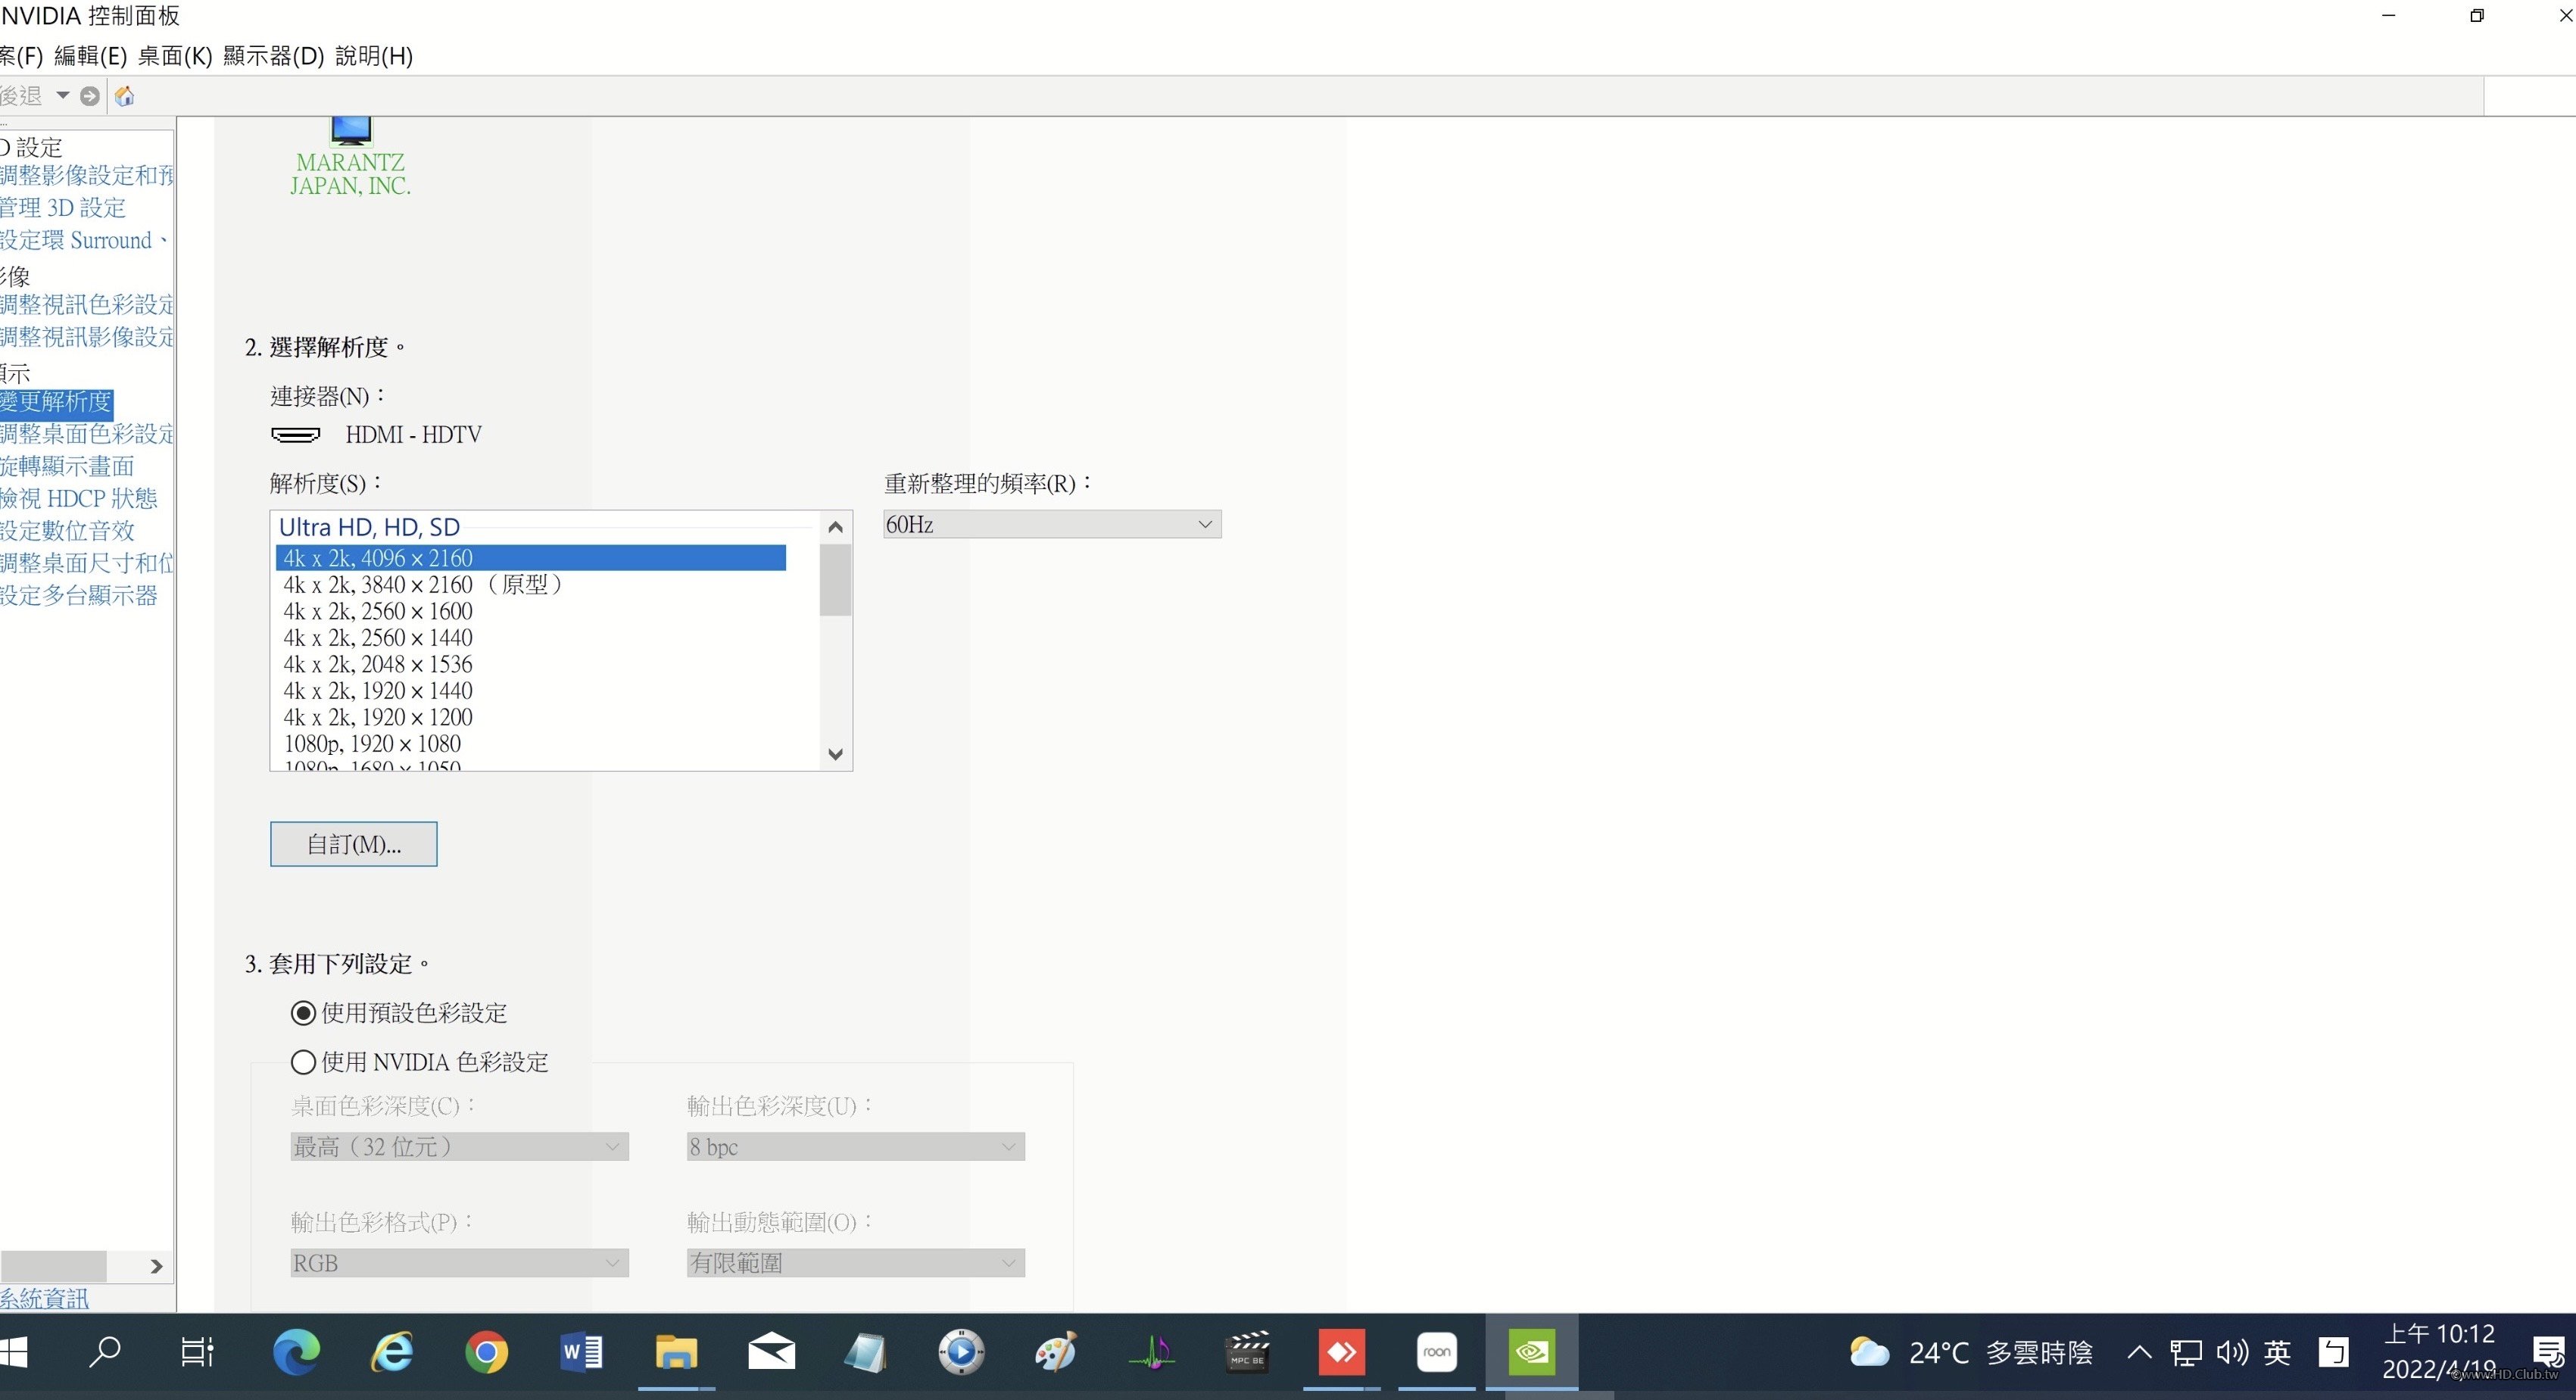This screenshot has width=2576, height=1400.
Task: Open the volume control in the system tray
Action: pyautogui.click(x=2232, y=1353)
